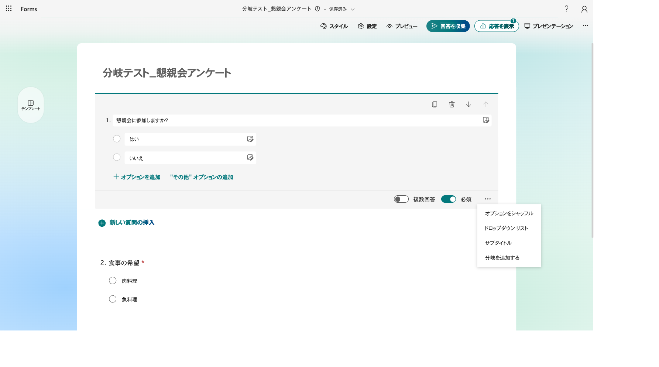The width and height of the screenshot is (659, 367).
Task: Move question 1 down with the arrow
Action: click(x=468, y=104)
